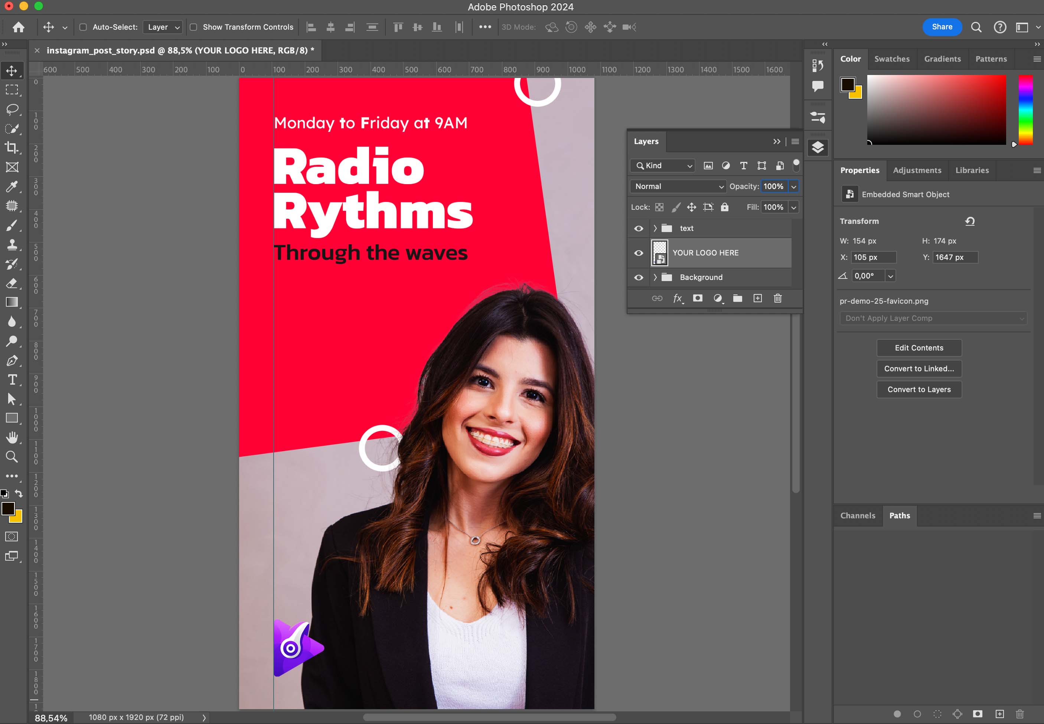Select the Hand tool
This screenshot has width=1044, height=724.
point(12,437)
